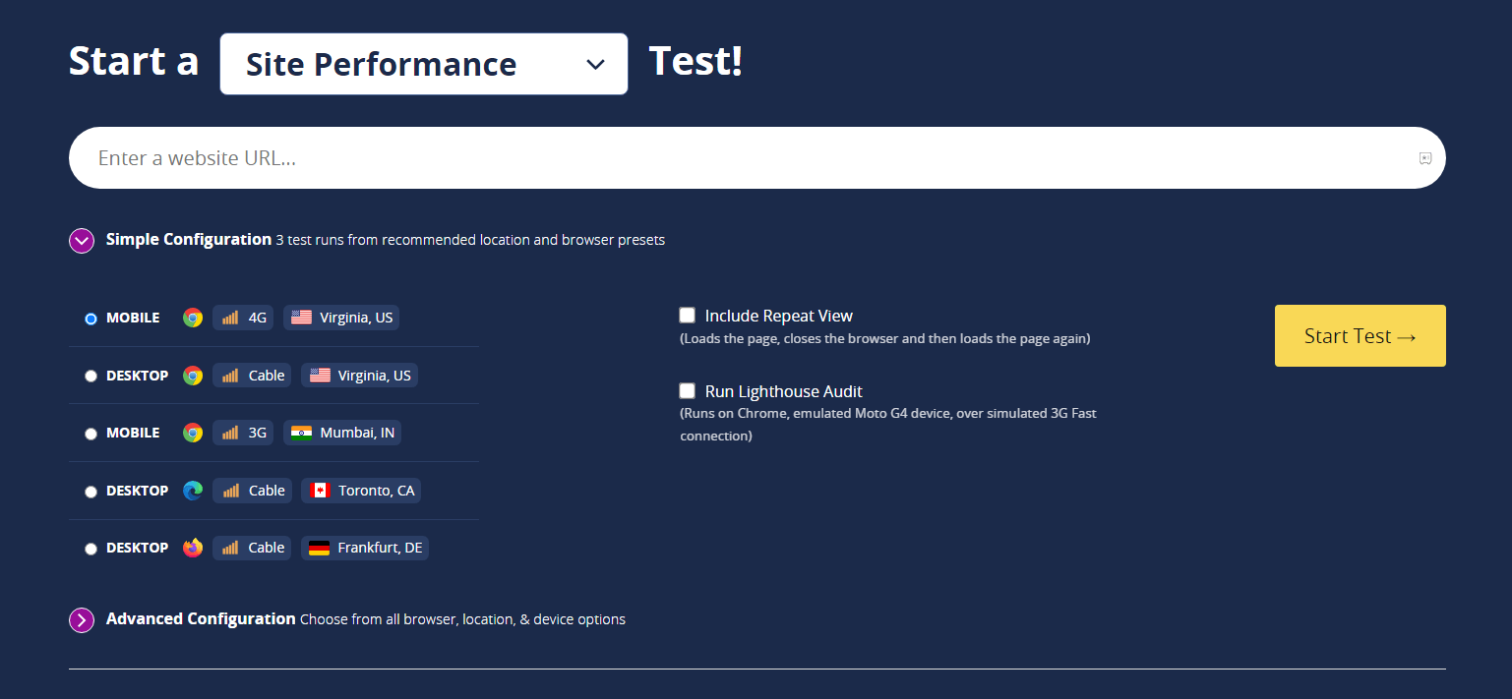Viewport: 1512px width, 699px height.
Task: Click the Canada flag beside Toronto, CA
Action: coord(320,491)
